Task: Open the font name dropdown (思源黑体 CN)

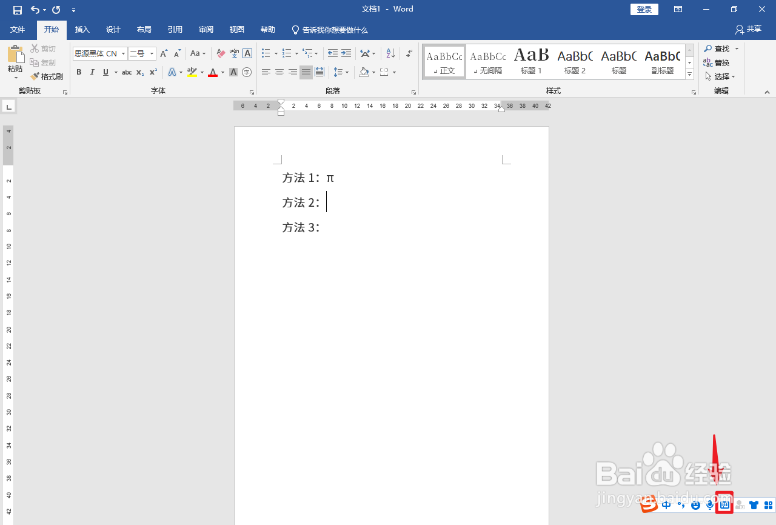Action: 124,54
